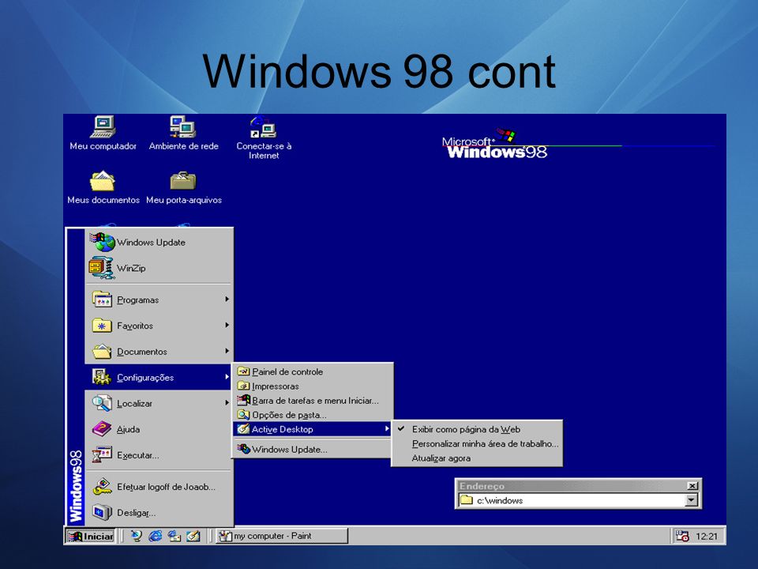Click the Active Desktop submenu icon
This screenshot has width=758, height=569.
[x=244, y=429]
